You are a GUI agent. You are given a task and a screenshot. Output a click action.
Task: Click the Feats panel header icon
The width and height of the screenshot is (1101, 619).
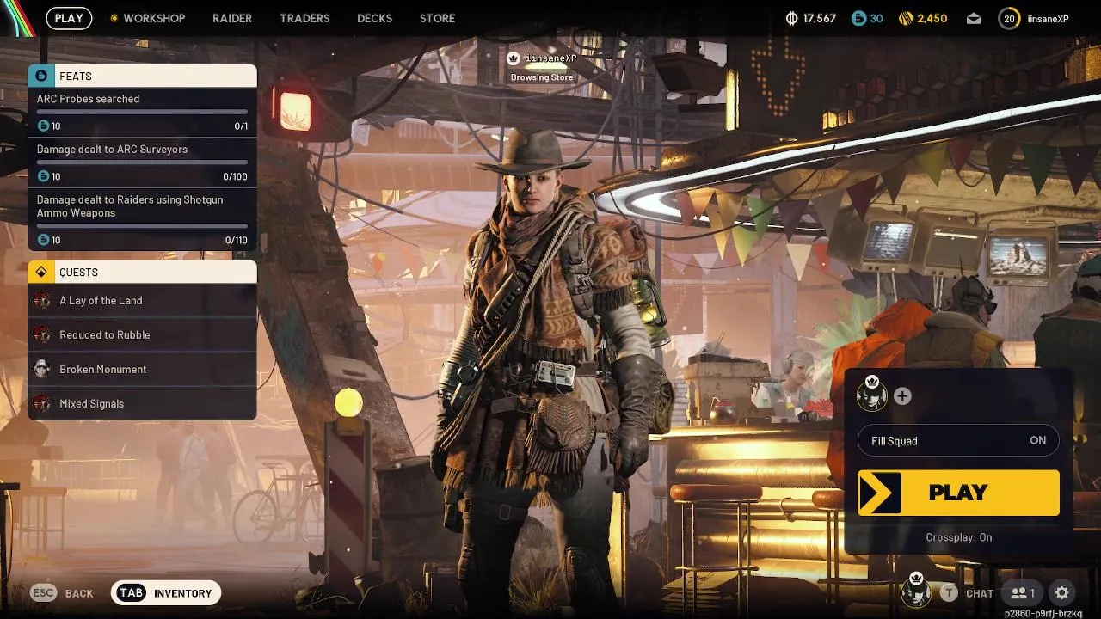point(41,77)
